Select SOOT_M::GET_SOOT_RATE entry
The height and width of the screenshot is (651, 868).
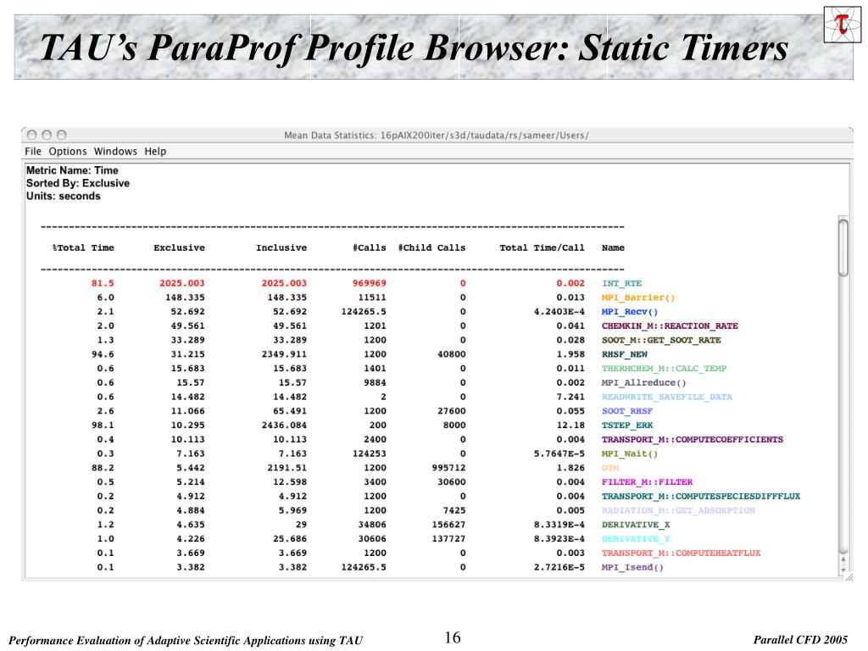[661, 341]
